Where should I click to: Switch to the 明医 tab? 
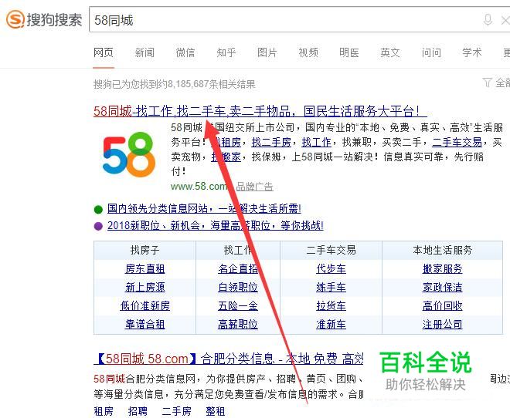point(349,52)
